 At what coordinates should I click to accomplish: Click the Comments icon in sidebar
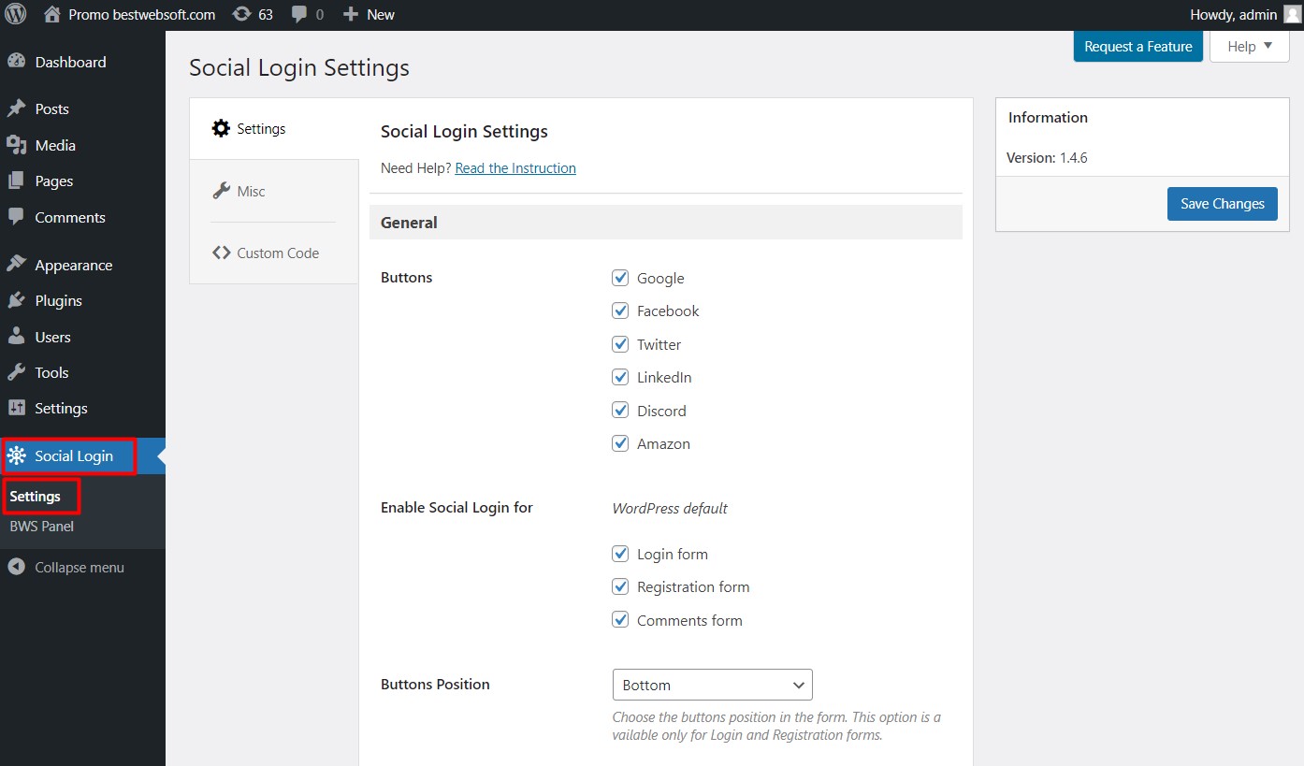pos(16,217)
